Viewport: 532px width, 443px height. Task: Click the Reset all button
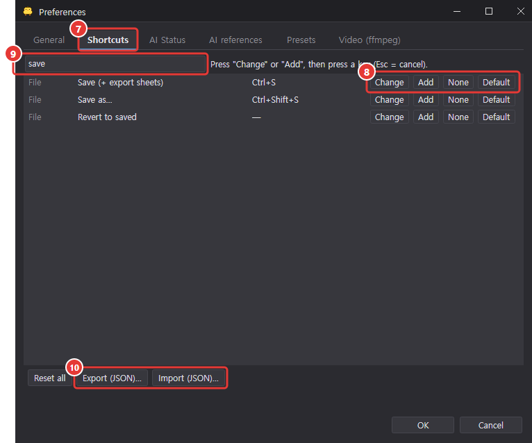(49, 378)
